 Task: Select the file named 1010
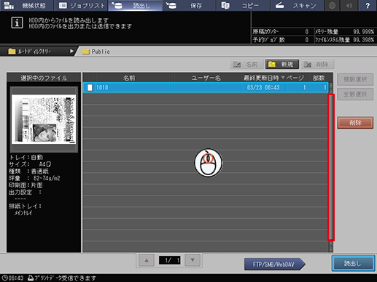click(206, 87)
